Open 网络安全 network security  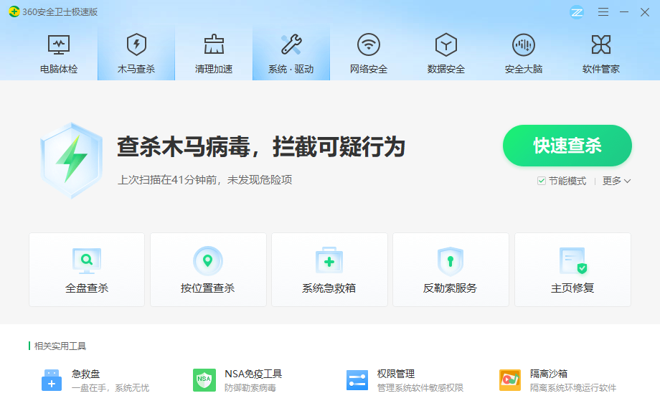pyautogui.click(x=368, y=52)
